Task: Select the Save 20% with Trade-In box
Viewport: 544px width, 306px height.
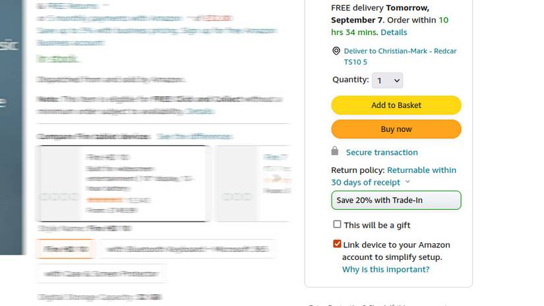Action: (396, 200)
